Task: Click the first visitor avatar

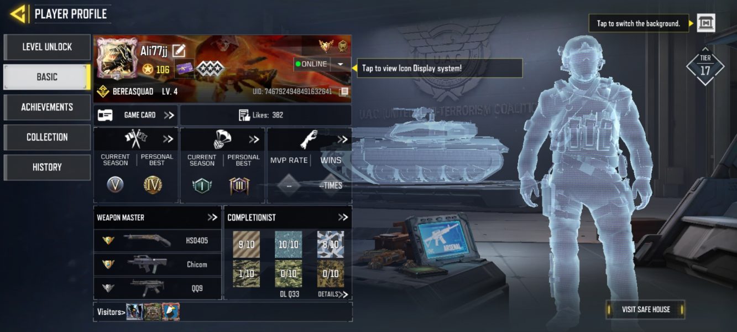Action: [x=134, y=312]
